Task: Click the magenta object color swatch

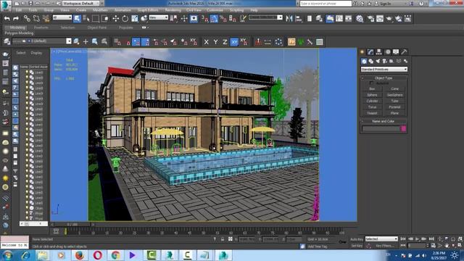Action: [403, 129]
